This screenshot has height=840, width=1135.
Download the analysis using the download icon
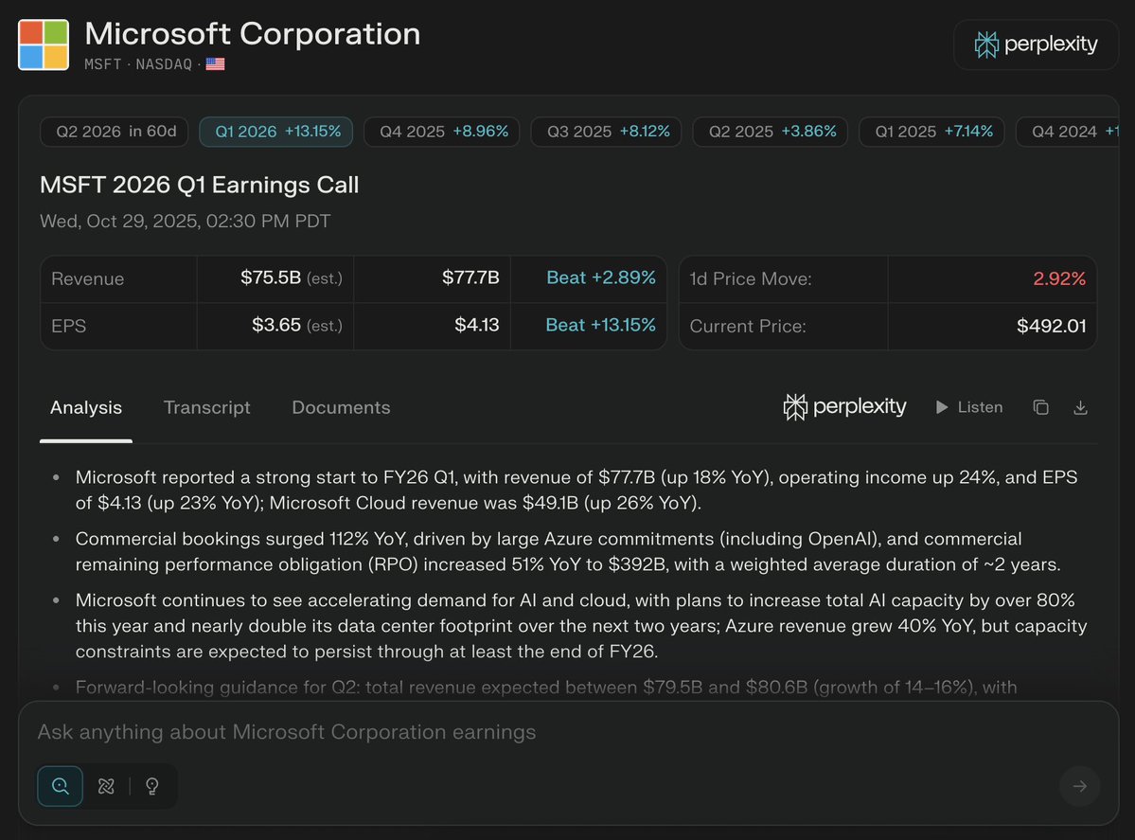(1080, 407)
